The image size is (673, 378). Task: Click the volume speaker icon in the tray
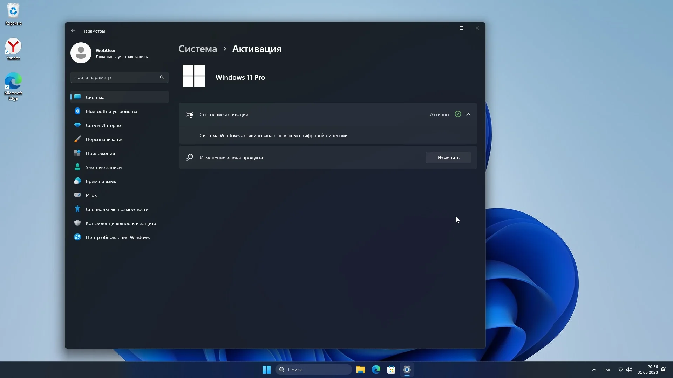pos(630,370)
